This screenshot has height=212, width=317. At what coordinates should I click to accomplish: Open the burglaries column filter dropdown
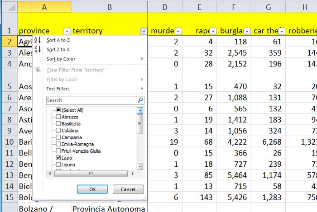pyautogui.click(x=247, y=31)
